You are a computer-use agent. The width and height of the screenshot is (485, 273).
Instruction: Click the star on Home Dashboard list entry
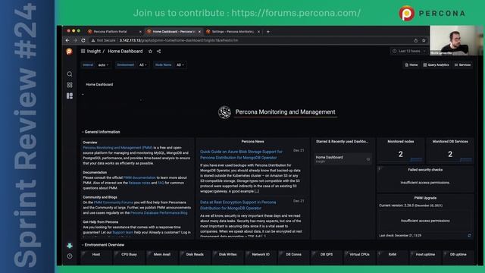(368, 159)
